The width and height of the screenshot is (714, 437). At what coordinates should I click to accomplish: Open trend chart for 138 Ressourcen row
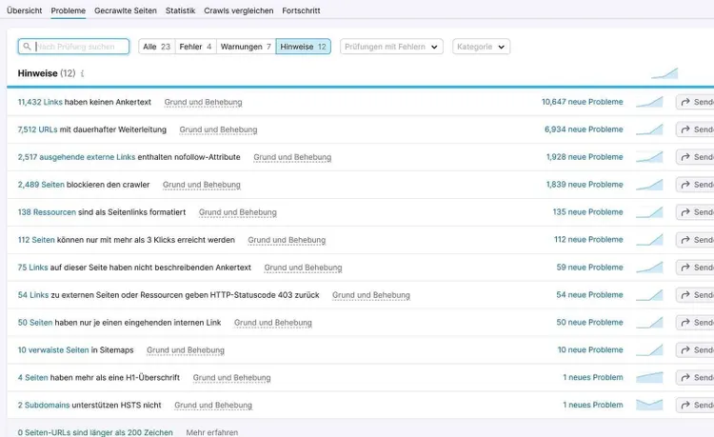[x=649, y=212]
